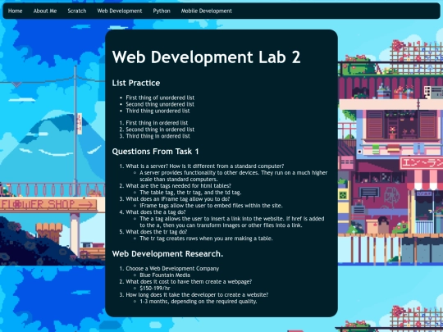The height and width of the screenshot is (332, 443).
Task: Click 'First thing in ordered list'
Action: pos(157,123)
